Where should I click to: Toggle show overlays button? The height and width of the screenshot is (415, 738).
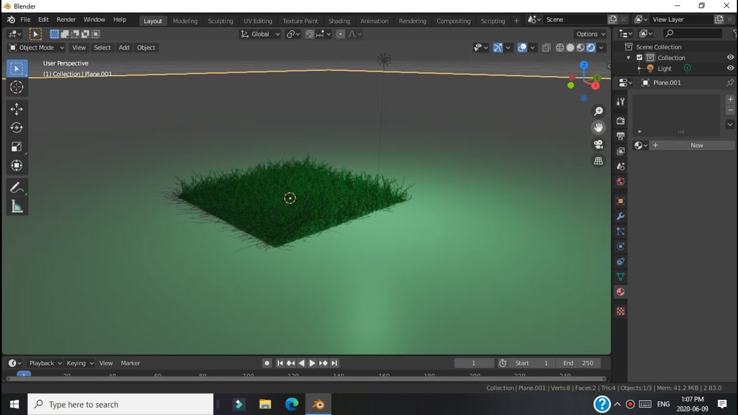[522, 48]
